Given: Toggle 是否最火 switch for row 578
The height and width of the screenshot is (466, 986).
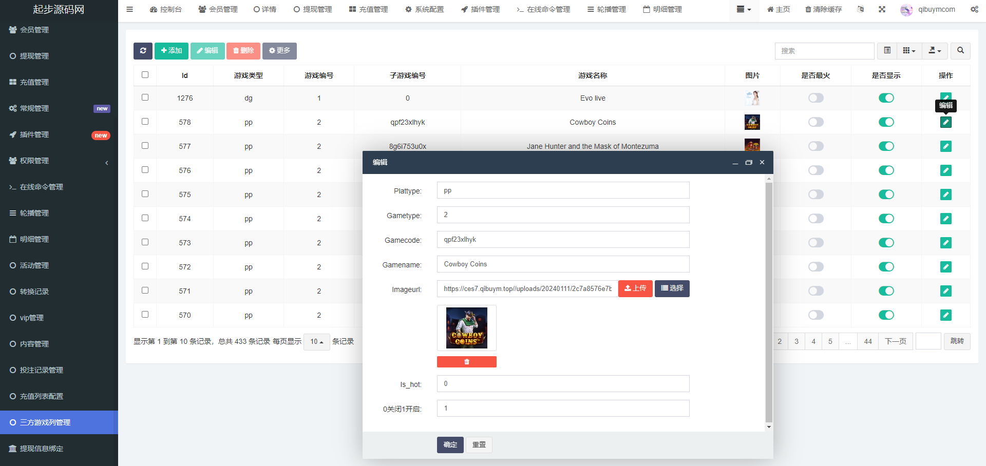Looking at the screenshot, I should (816, 122).
